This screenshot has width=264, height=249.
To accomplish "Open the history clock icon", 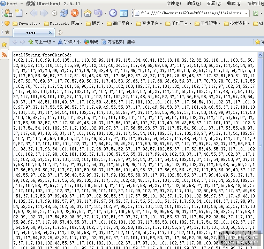I will tap(113, 13).
